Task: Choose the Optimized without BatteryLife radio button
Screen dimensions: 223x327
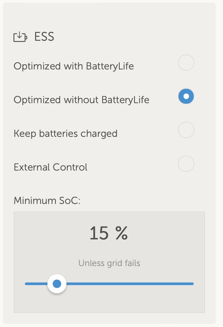Action: (186, 96)
